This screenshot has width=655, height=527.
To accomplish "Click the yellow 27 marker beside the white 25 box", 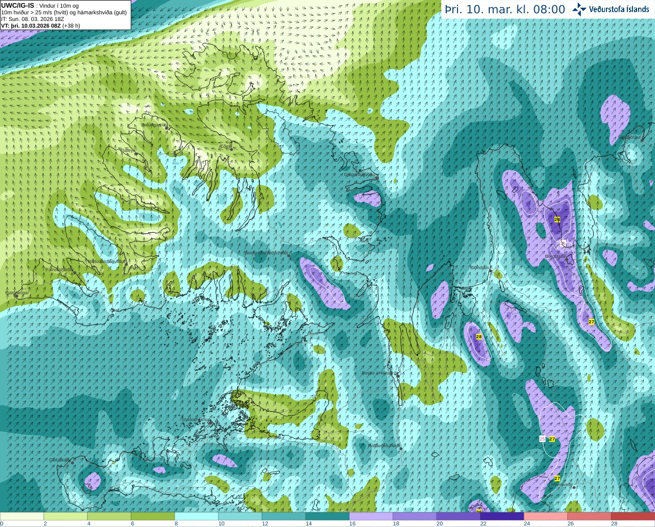I will (x=552, y=439).
